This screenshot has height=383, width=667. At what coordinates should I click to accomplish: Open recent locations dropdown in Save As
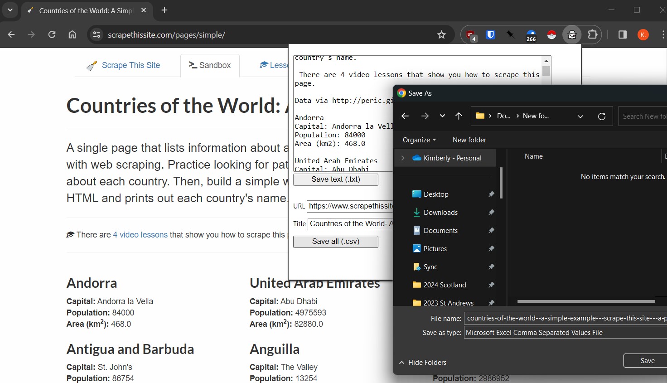click(x=442, y=116)
